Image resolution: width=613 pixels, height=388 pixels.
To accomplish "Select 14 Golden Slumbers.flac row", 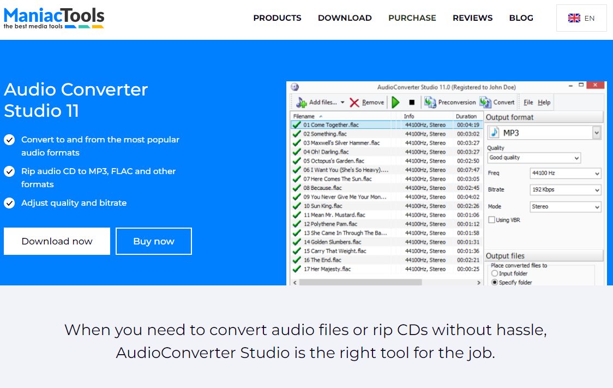I will coord(387,242).
